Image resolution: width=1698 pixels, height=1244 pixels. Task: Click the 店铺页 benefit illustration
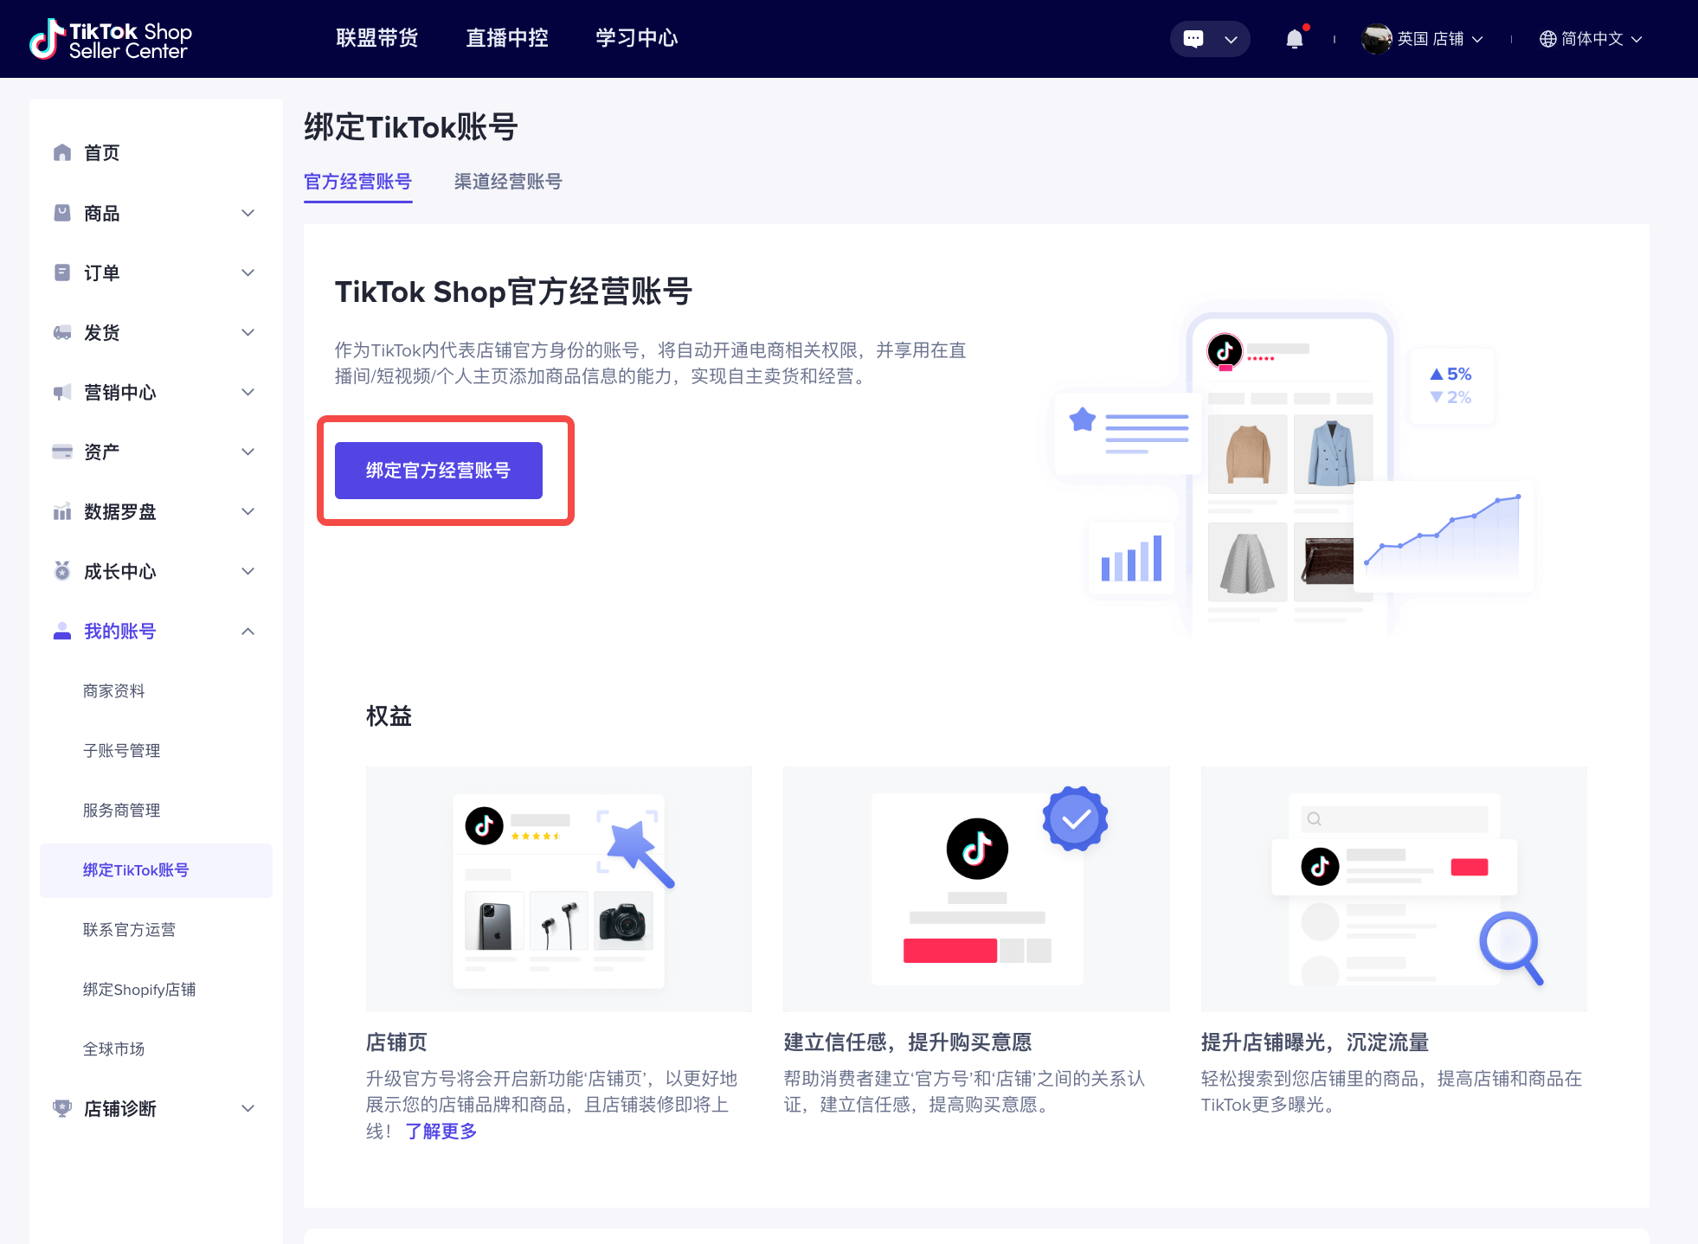559,888
